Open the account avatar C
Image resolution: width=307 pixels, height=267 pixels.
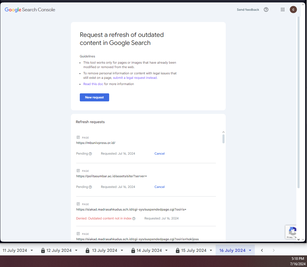click(293, 10)
